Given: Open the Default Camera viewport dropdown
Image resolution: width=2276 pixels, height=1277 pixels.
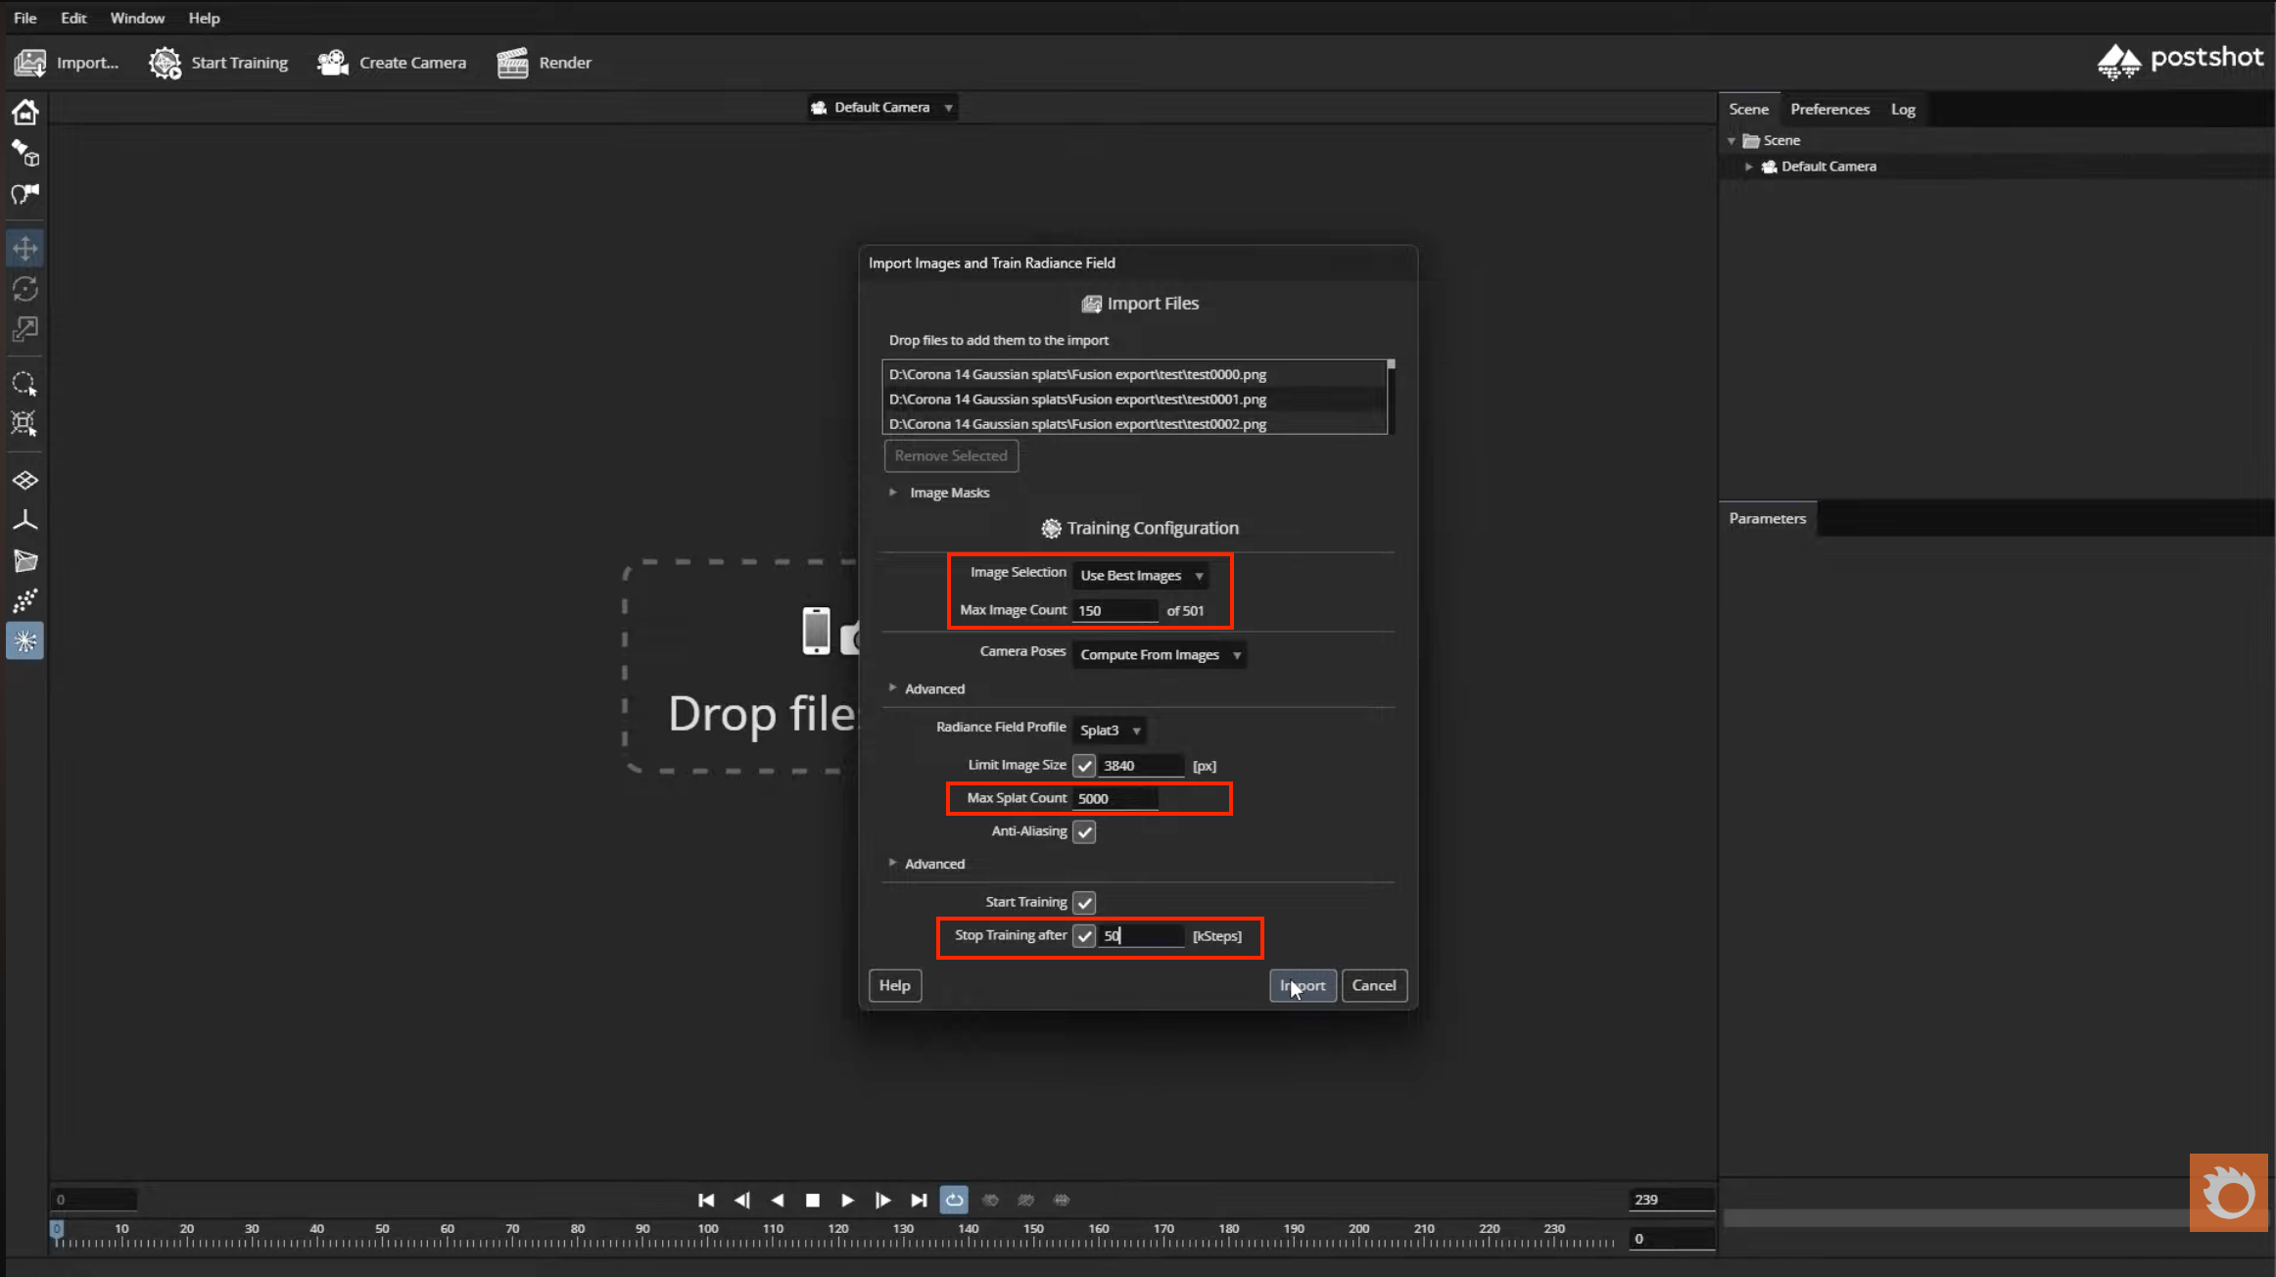Looking at the screenshot, I should click(882, 108).
